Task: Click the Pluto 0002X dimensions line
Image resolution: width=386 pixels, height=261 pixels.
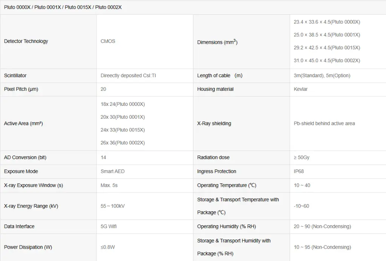Action: coord(327,60)
